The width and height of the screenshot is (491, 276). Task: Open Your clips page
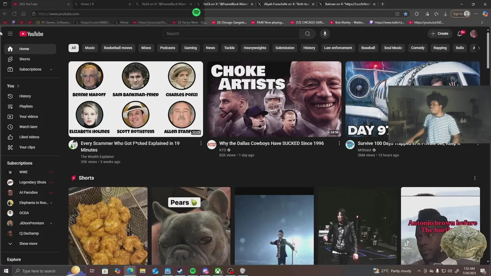pos(30,147)
